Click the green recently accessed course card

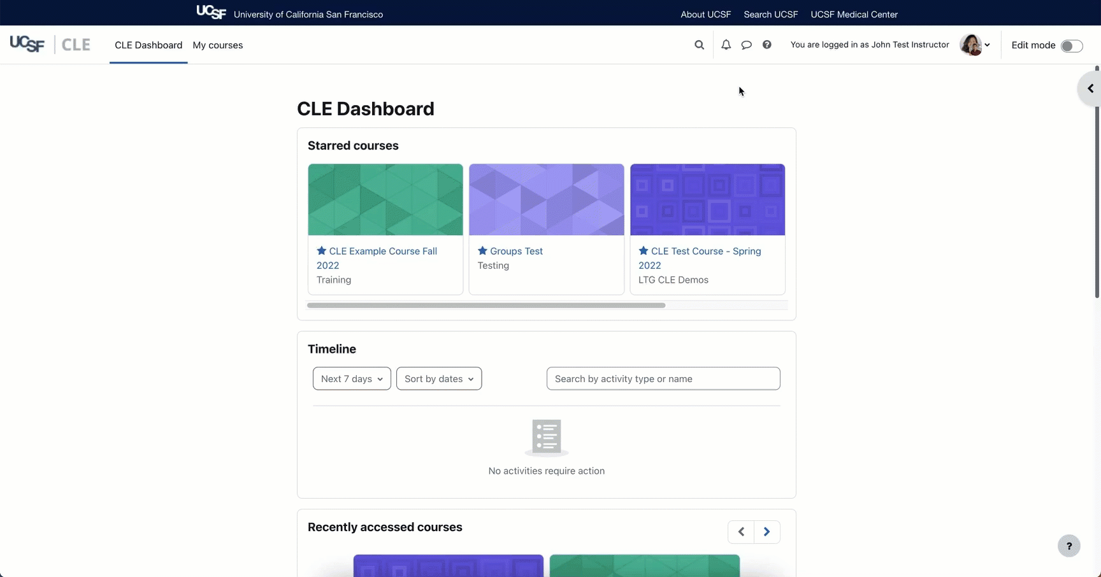tap(644, 566)
